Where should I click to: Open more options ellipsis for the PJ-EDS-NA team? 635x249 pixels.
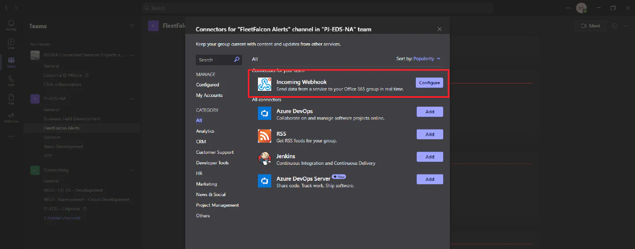tap(132, 98)
